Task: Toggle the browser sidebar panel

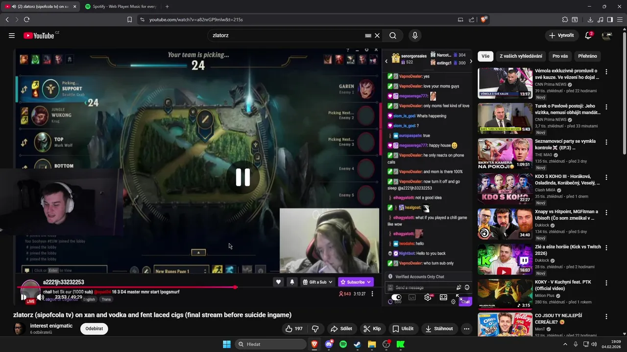Action: (610, 20)
